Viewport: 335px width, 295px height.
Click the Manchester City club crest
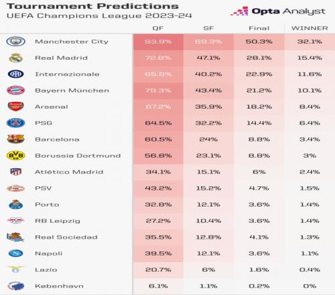tap(15, 42)
